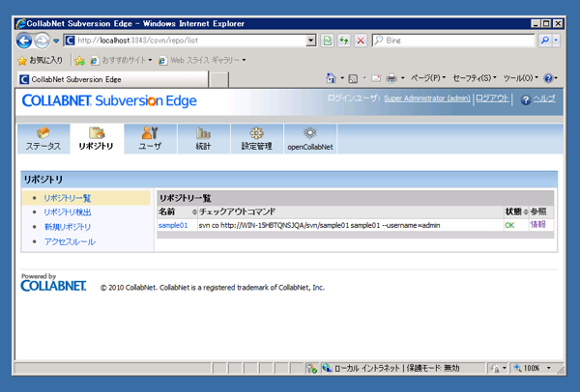This screenshot has height=392, width=580.
Task: Go forward with the browser Forward arrow
Action: pos(42,41)
